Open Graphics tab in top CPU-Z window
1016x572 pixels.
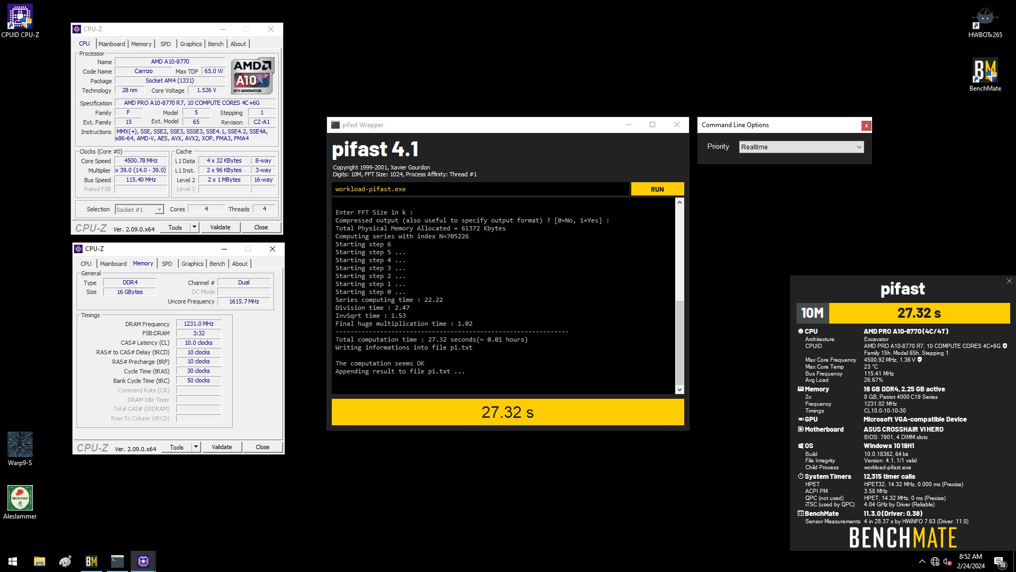click(190, 44)
